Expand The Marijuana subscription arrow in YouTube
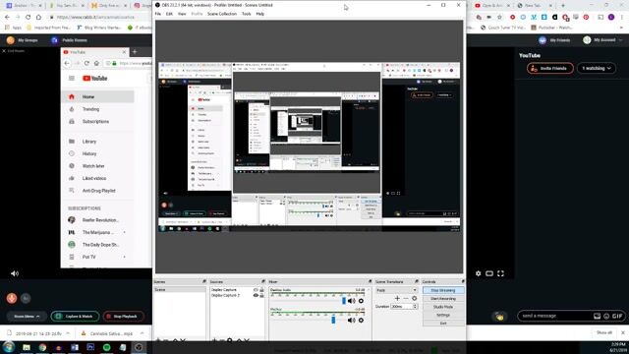 [x=125, y=232]
